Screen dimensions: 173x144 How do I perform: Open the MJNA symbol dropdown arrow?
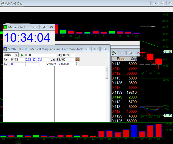[16, 55]
